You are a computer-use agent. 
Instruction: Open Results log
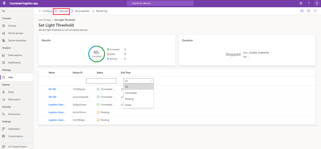(x=100, y=11)
